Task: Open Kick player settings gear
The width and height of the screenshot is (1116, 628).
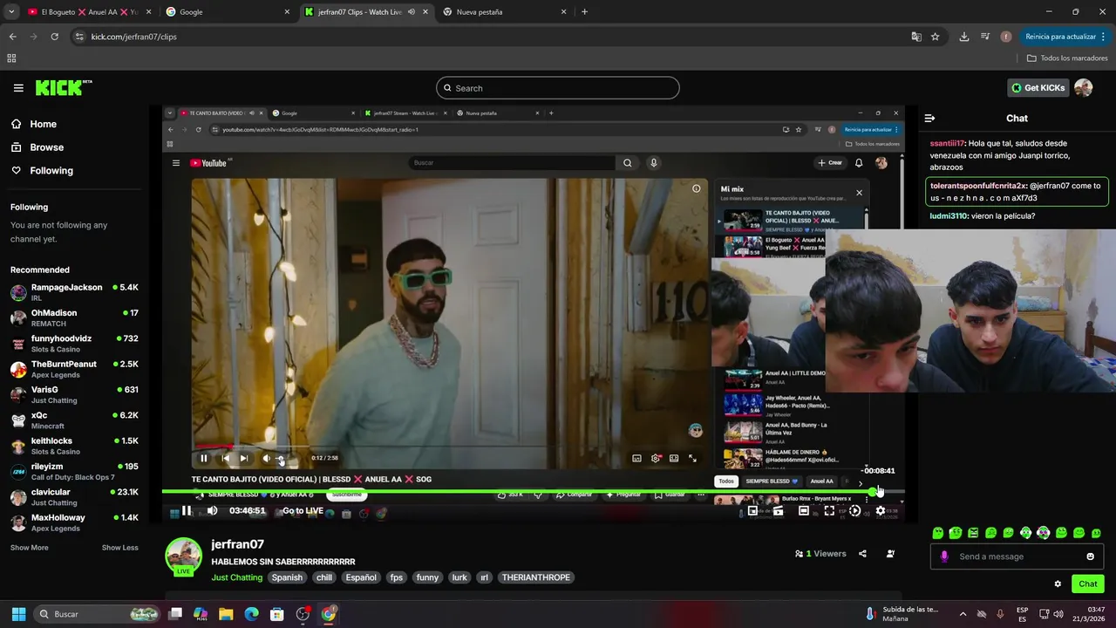Action: click(881, 511)
